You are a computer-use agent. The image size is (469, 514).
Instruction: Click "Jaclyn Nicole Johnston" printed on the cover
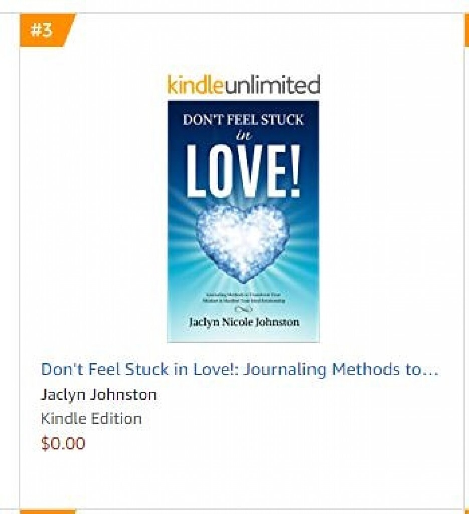pyautogui.click(x=243, y=322)
